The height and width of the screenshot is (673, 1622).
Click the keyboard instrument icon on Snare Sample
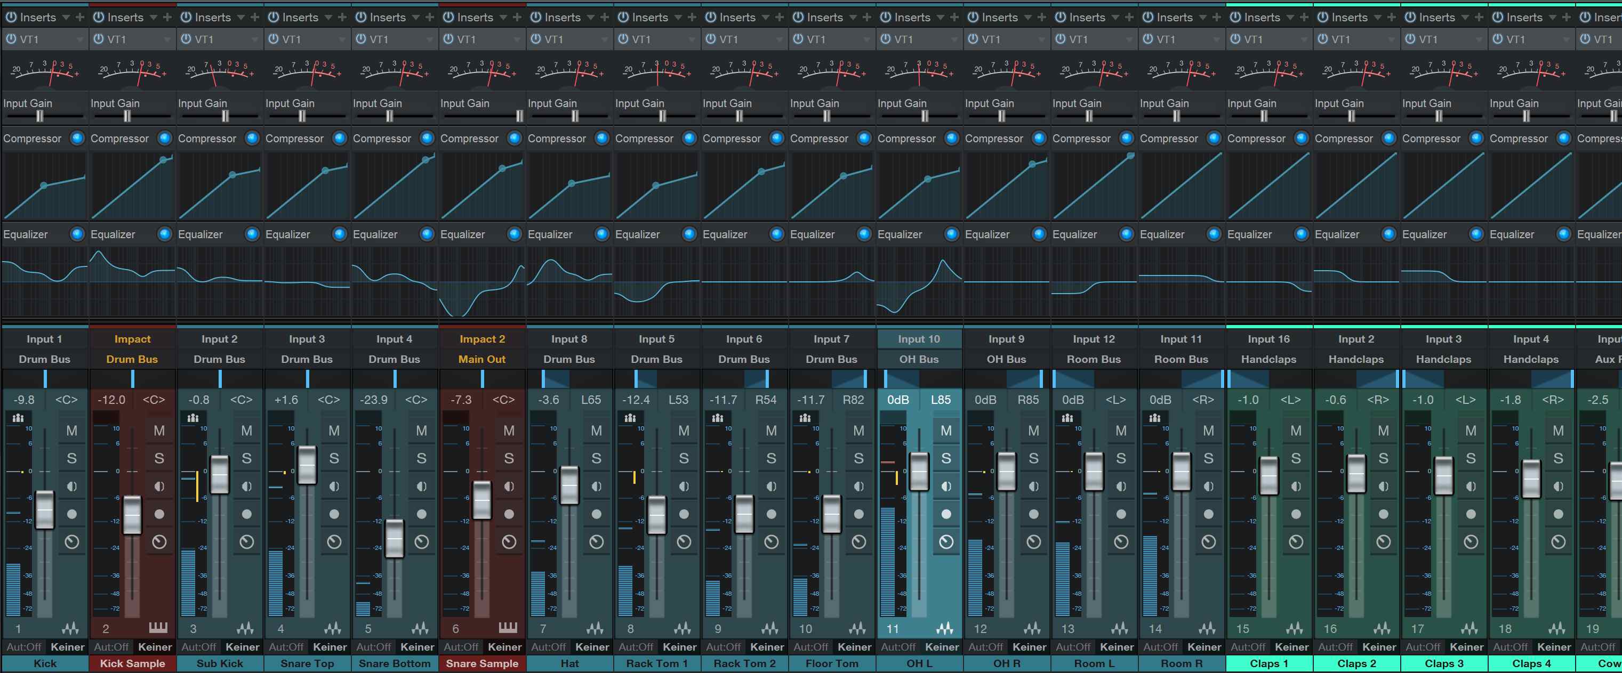coord(508,628)
